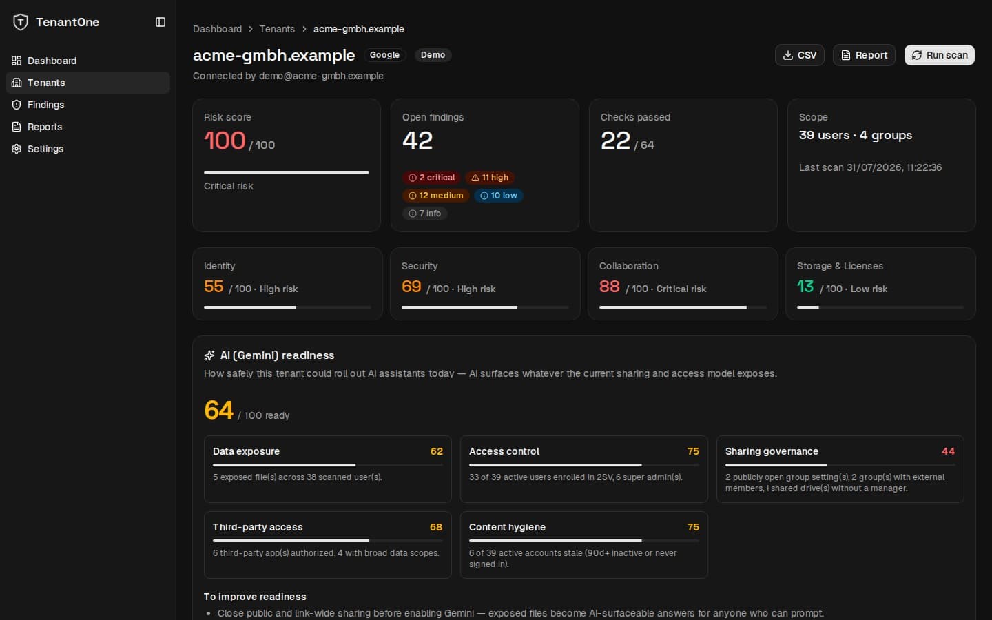Select Tenants in the sidebar
This screenshot has height=620, width=992.
point(87,83)
